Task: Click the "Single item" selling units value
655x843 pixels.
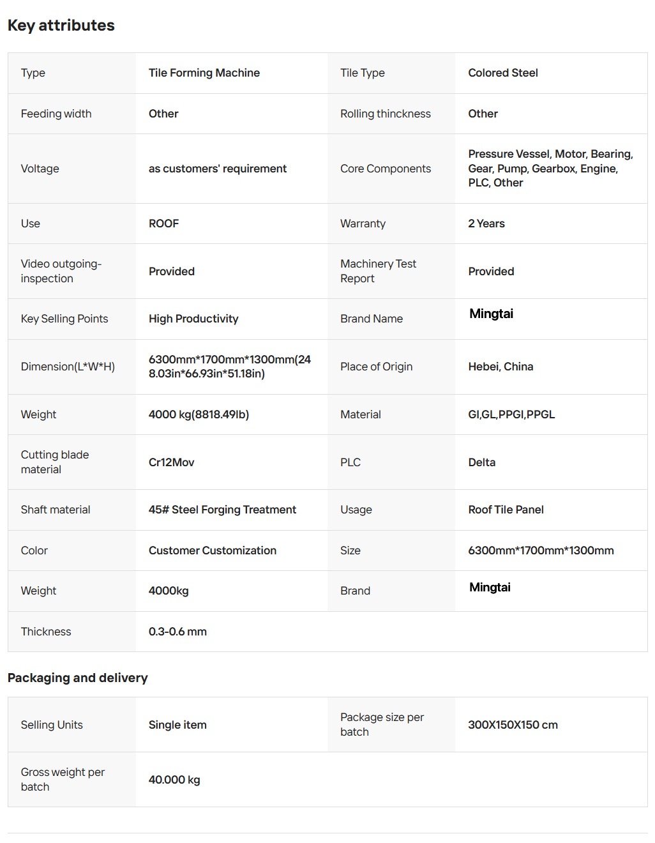Action: click(x=177, y=725)
